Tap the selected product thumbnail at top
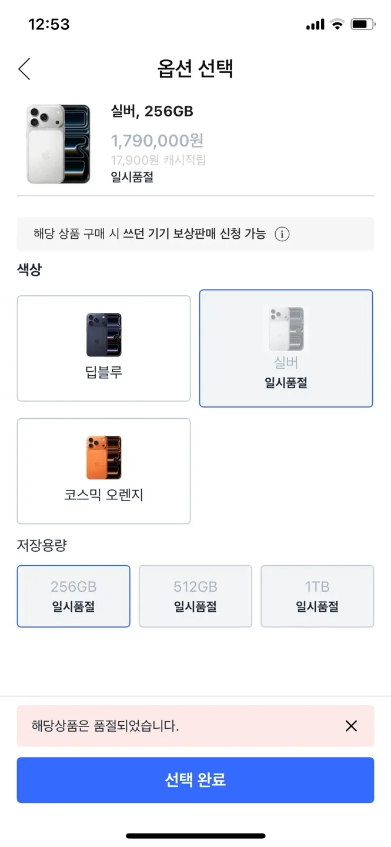The image size is (391, 847). (58, 144)
